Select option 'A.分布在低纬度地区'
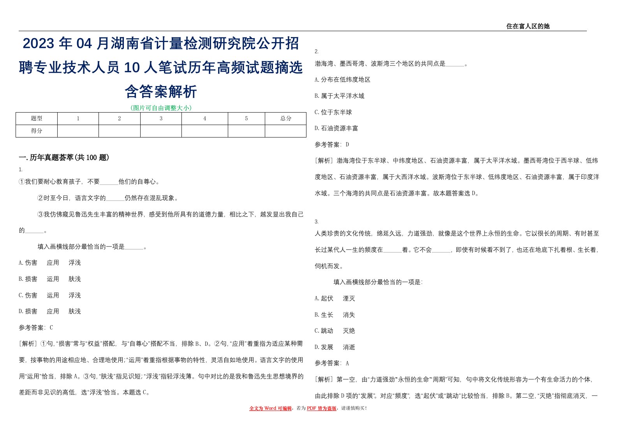Screen dimensions: 618x437 [x=343, y=79]
